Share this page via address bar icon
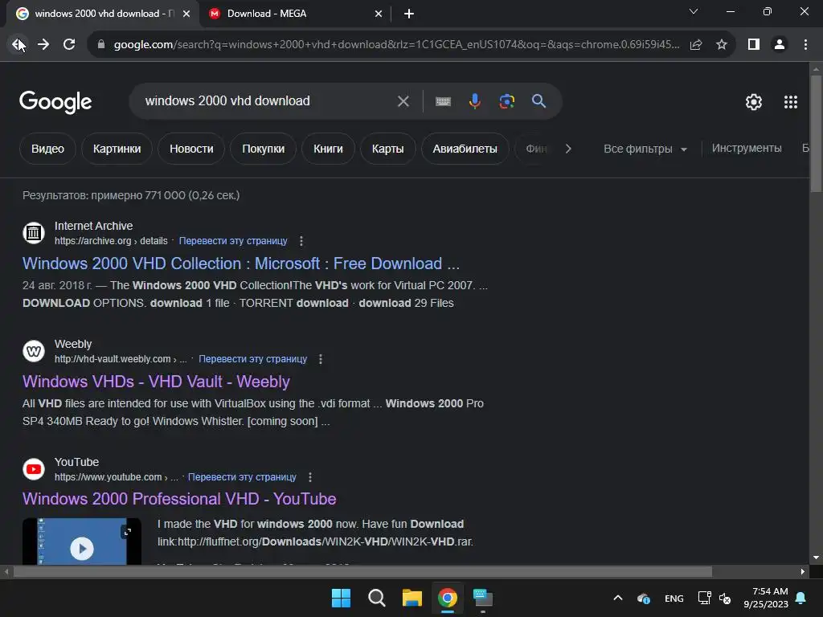This screenshot has height=617, width=823. [696, 45]
